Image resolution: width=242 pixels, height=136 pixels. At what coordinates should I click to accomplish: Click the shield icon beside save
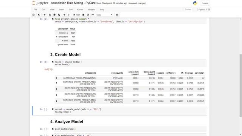pyautogui.click(x=39, y=15)
